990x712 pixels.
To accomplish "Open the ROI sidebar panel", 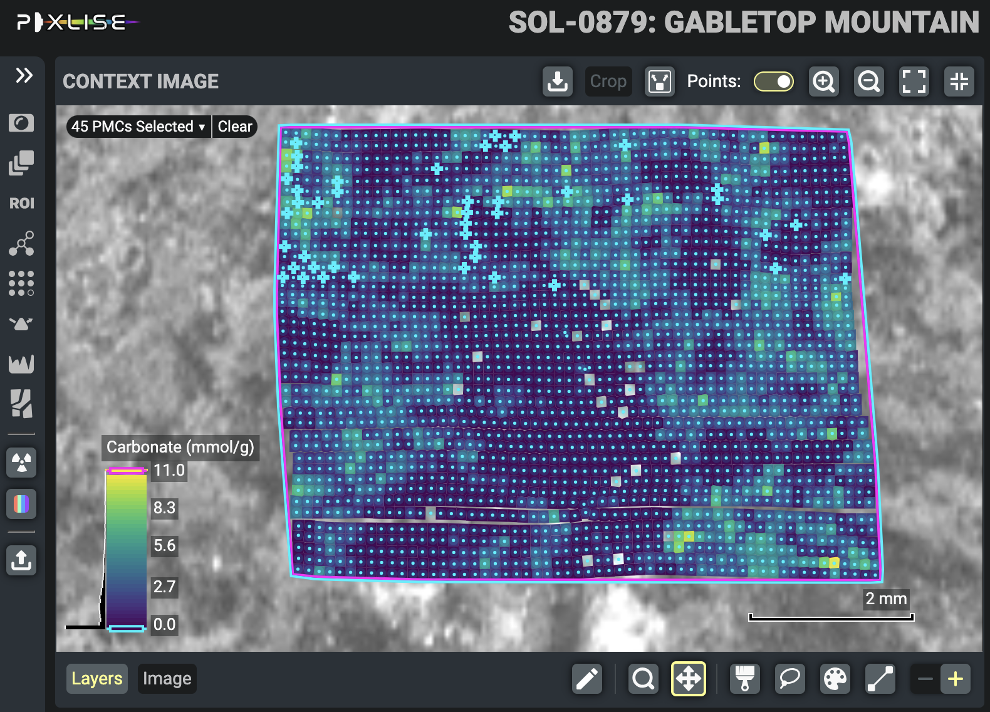I will [21, 203].
